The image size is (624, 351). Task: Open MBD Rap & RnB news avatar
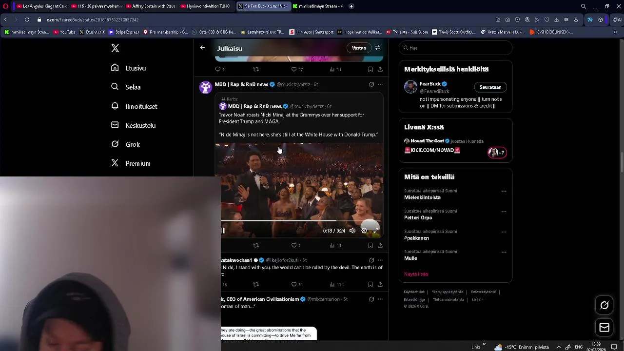click(x=206, y=87)
